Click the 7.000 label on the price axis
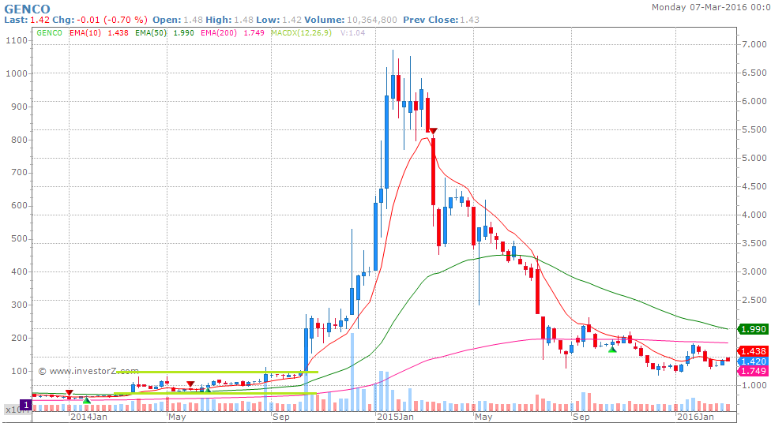 754,44
